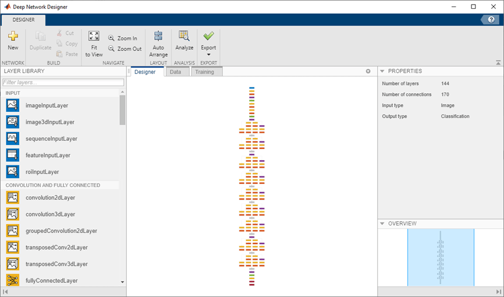Jump to end with bottom-right arrow
The image size is (504, 297).
tap(498, 292)
